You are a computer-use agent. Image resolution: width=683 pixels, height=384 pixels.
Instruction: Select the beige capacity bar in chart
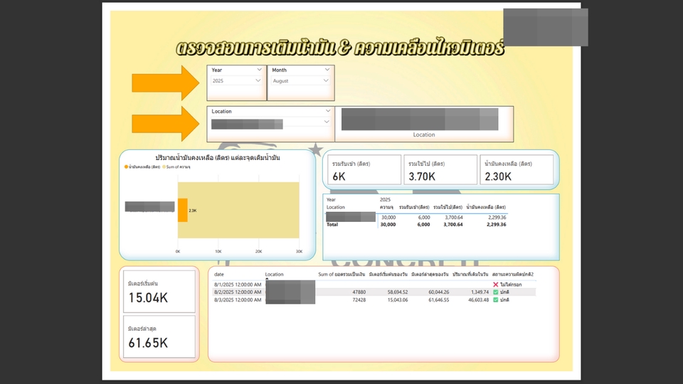point(243,210)
